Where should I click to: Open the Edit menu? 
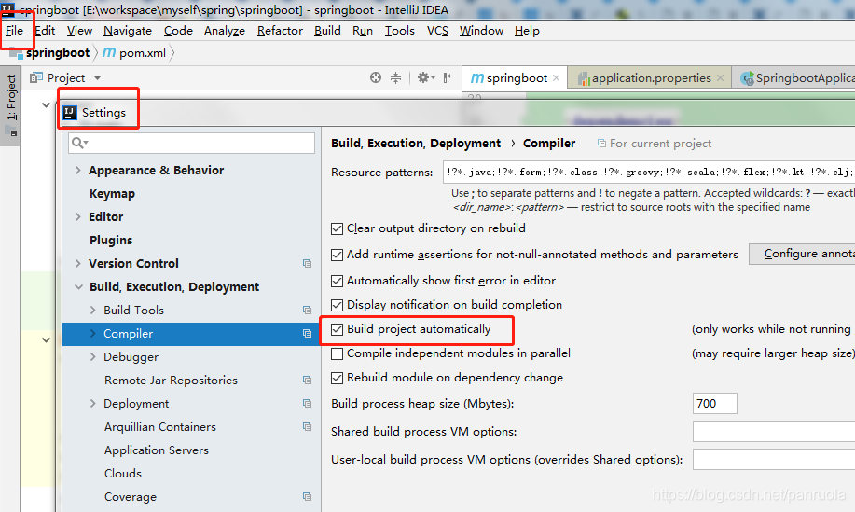coord(45,31)
